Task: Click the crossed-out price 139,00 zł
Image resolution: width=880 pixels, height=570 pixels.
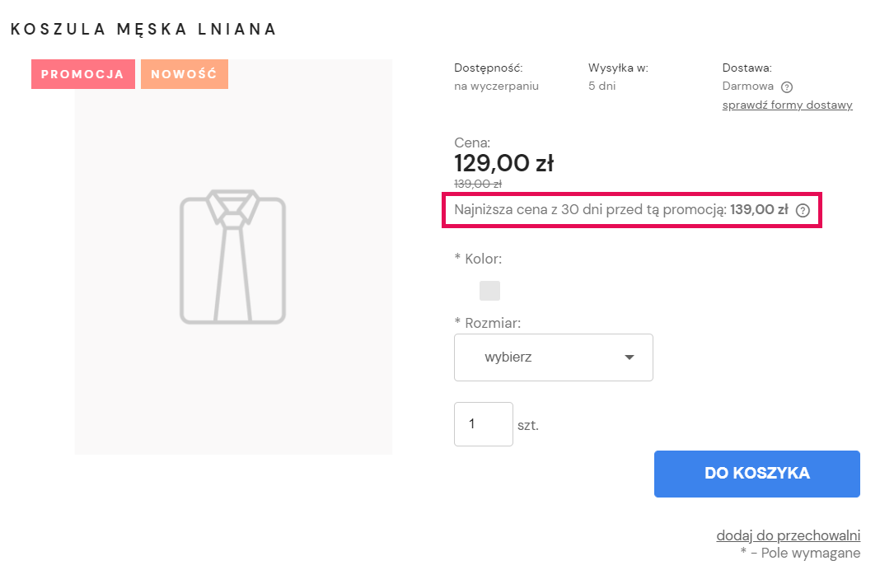Action: point(478,184)
